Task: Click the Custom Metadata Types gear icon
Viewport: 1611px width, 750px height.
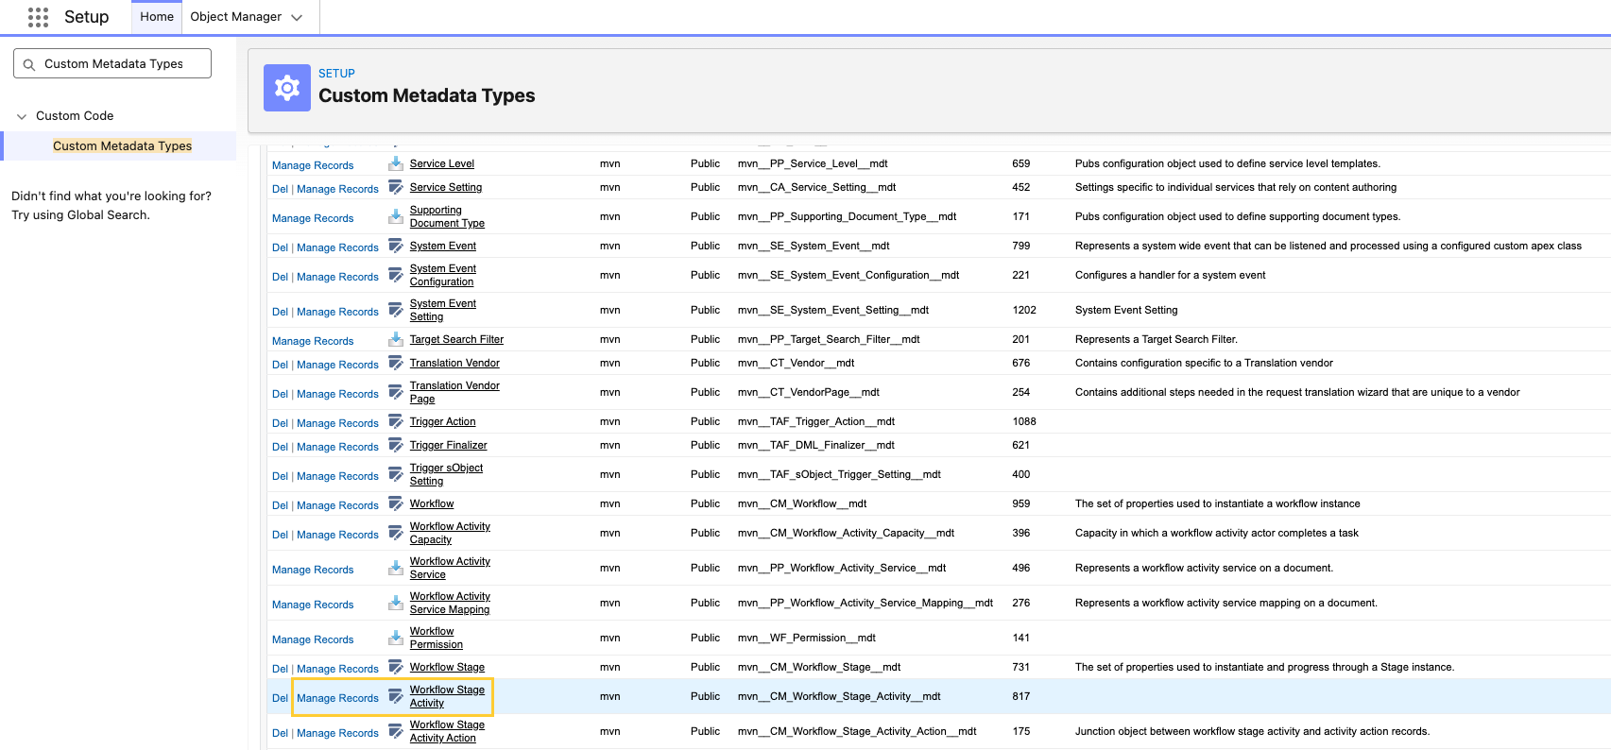Action: (287, 88)
